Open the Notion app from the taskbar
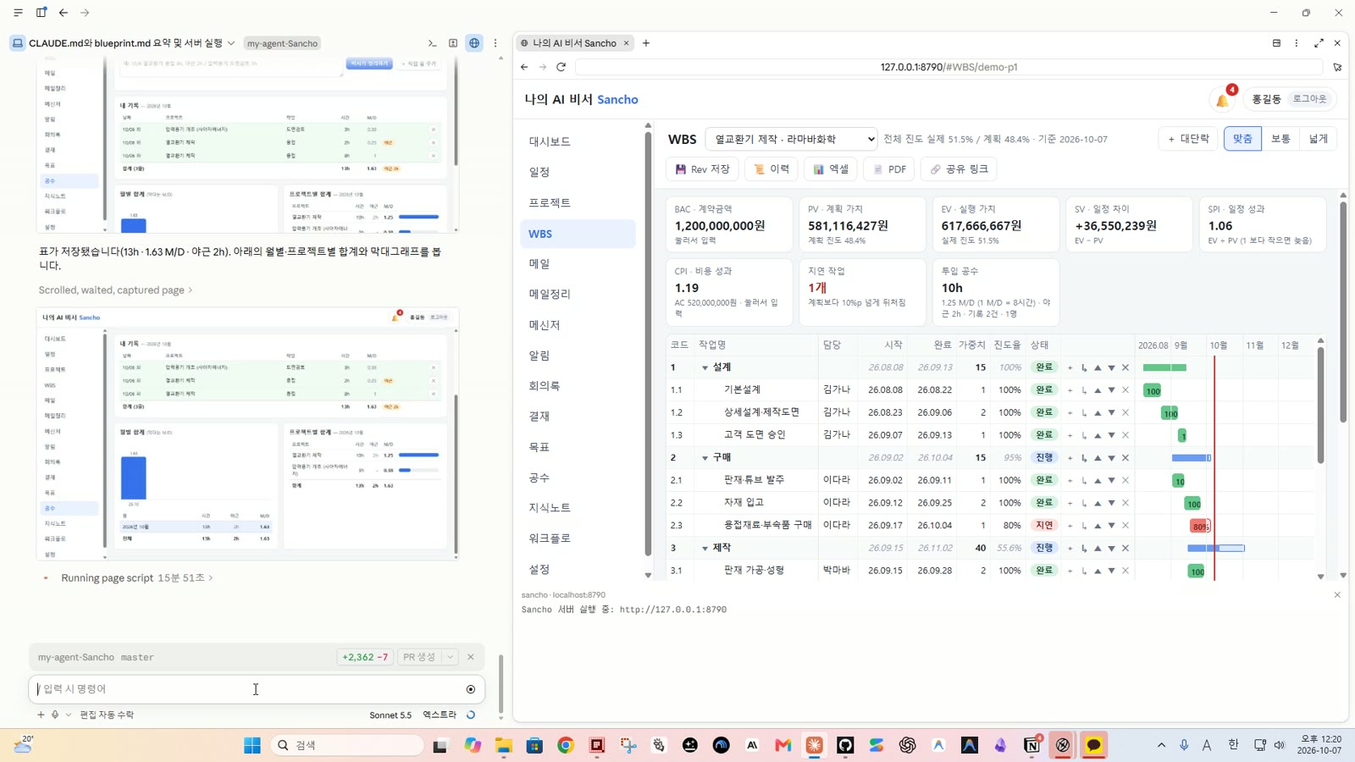Image resolution: width=1355 pixels, height=762 pixels. [1031, 745]
